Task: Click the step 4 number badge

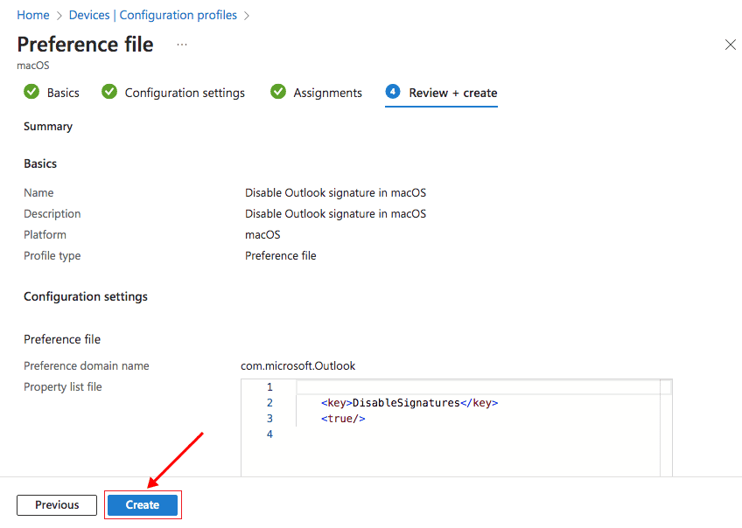Action: point(393,92)
